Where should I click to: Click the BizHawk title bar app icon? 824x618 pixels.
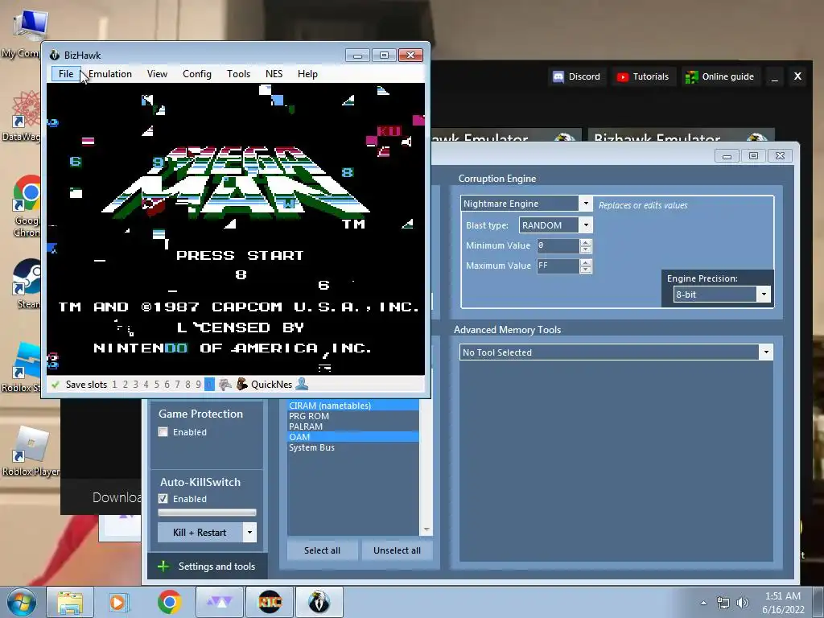(x=54, y=56)
